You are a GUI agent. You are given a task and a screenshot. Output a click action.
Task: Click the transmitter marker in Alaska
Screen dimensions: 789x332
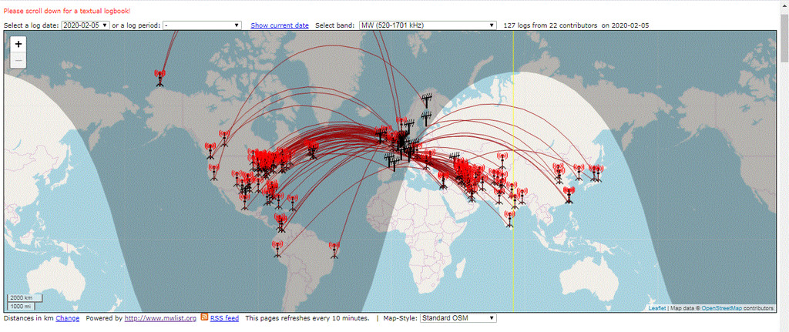click(x=159, y=77)
